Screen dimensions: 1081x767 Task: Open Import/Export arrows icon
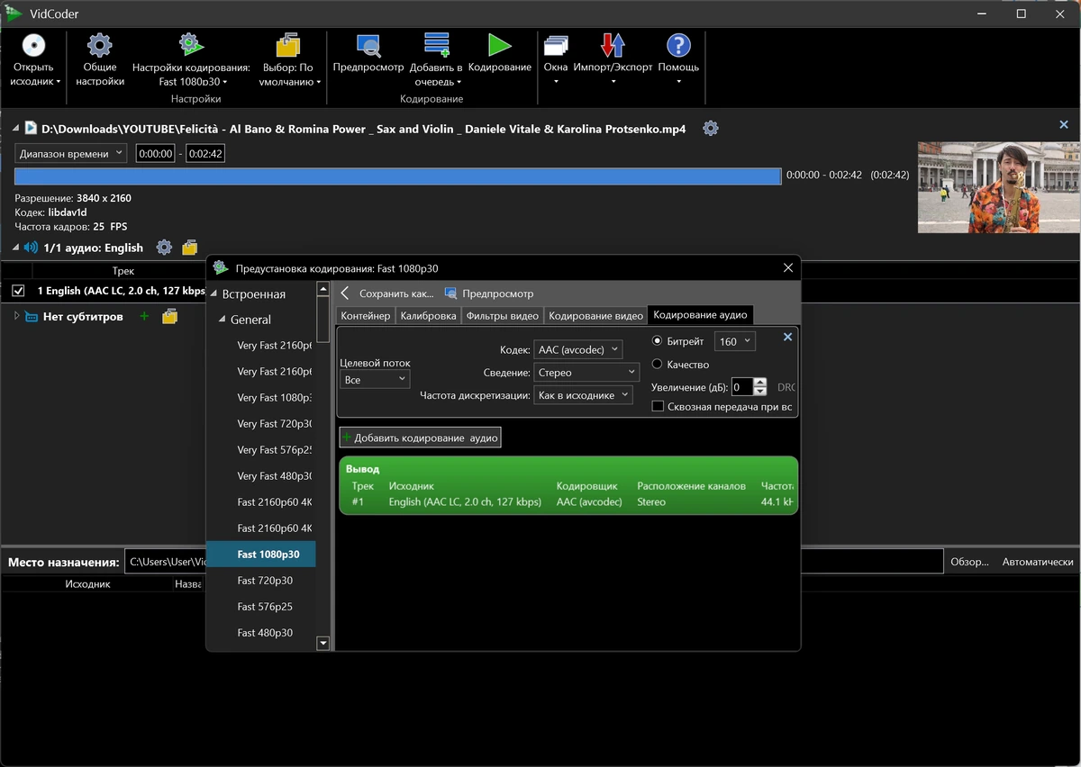click(613, 45)
